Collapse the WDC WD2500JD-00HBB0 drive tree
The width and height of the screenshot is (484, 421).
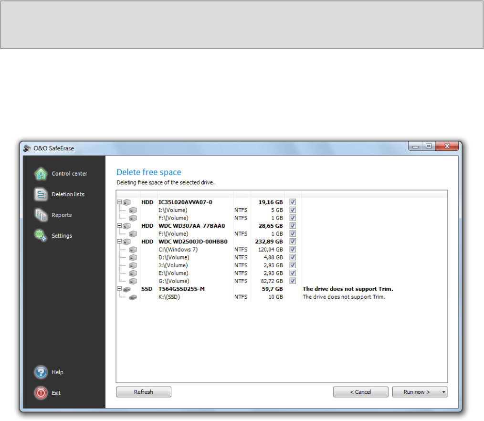(x=119, y=242)
